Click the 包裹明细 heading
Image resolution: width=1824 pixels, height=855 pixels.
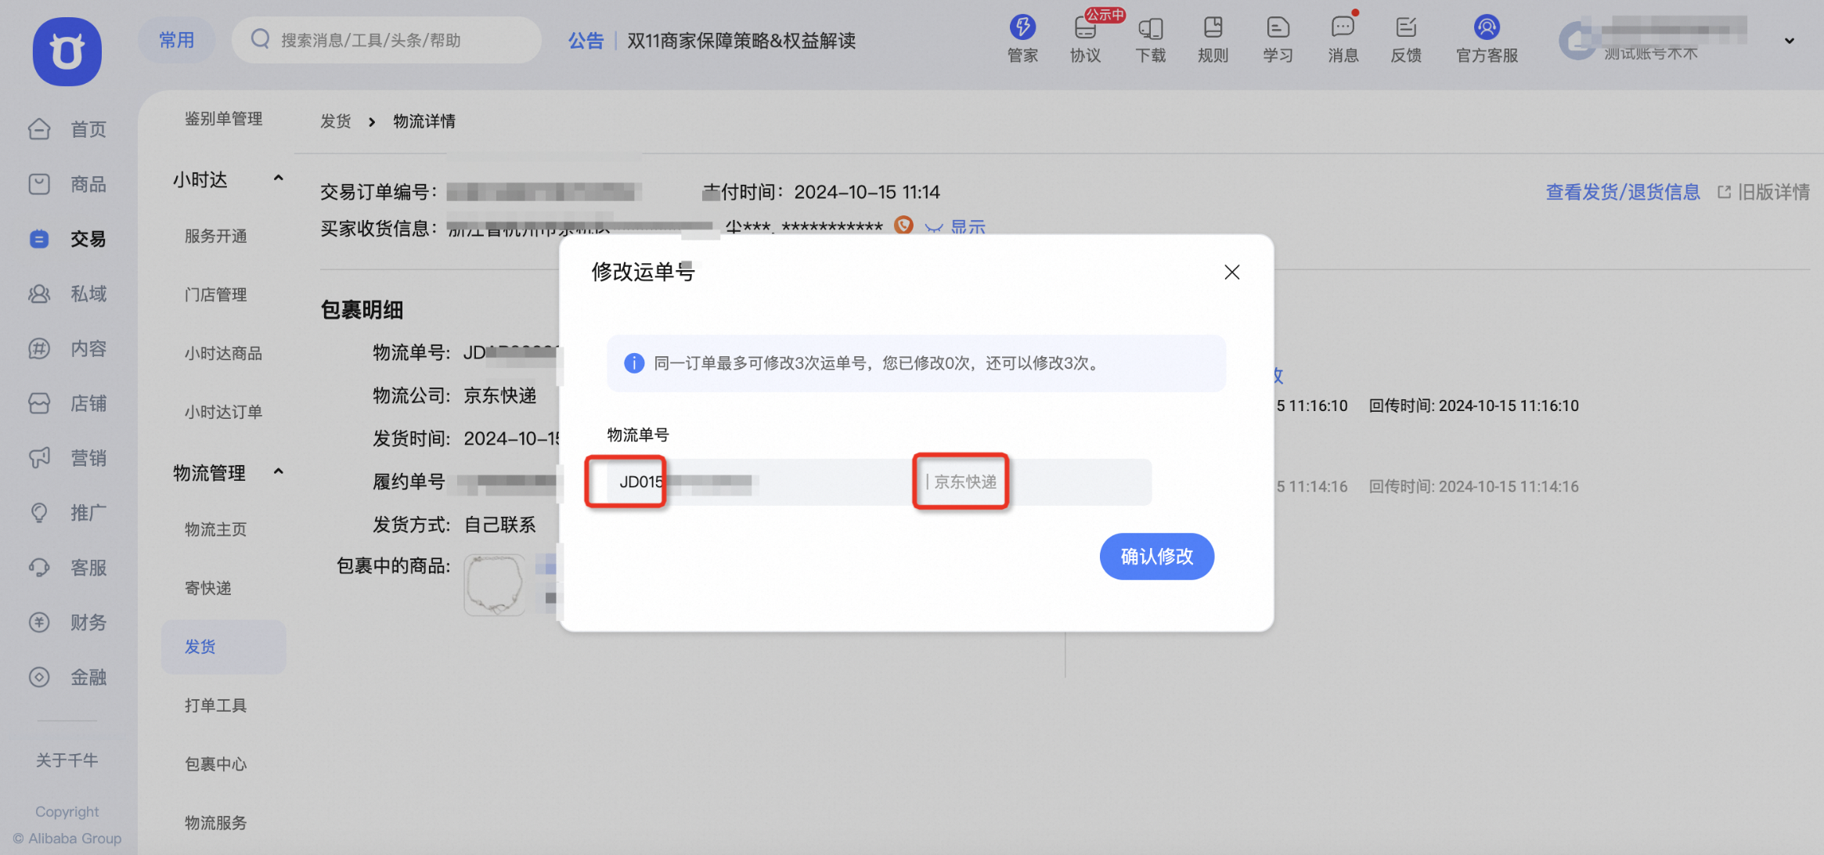click(x=362, y=310)
